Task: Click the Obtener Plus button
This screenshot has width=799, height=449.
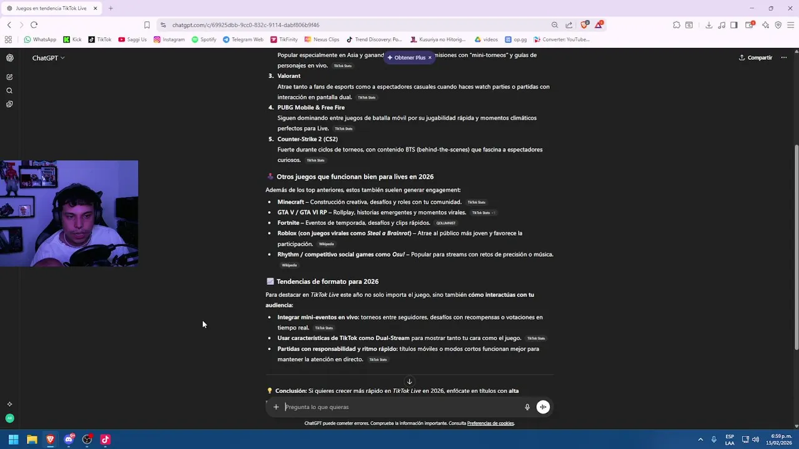Action: [406, 57]
